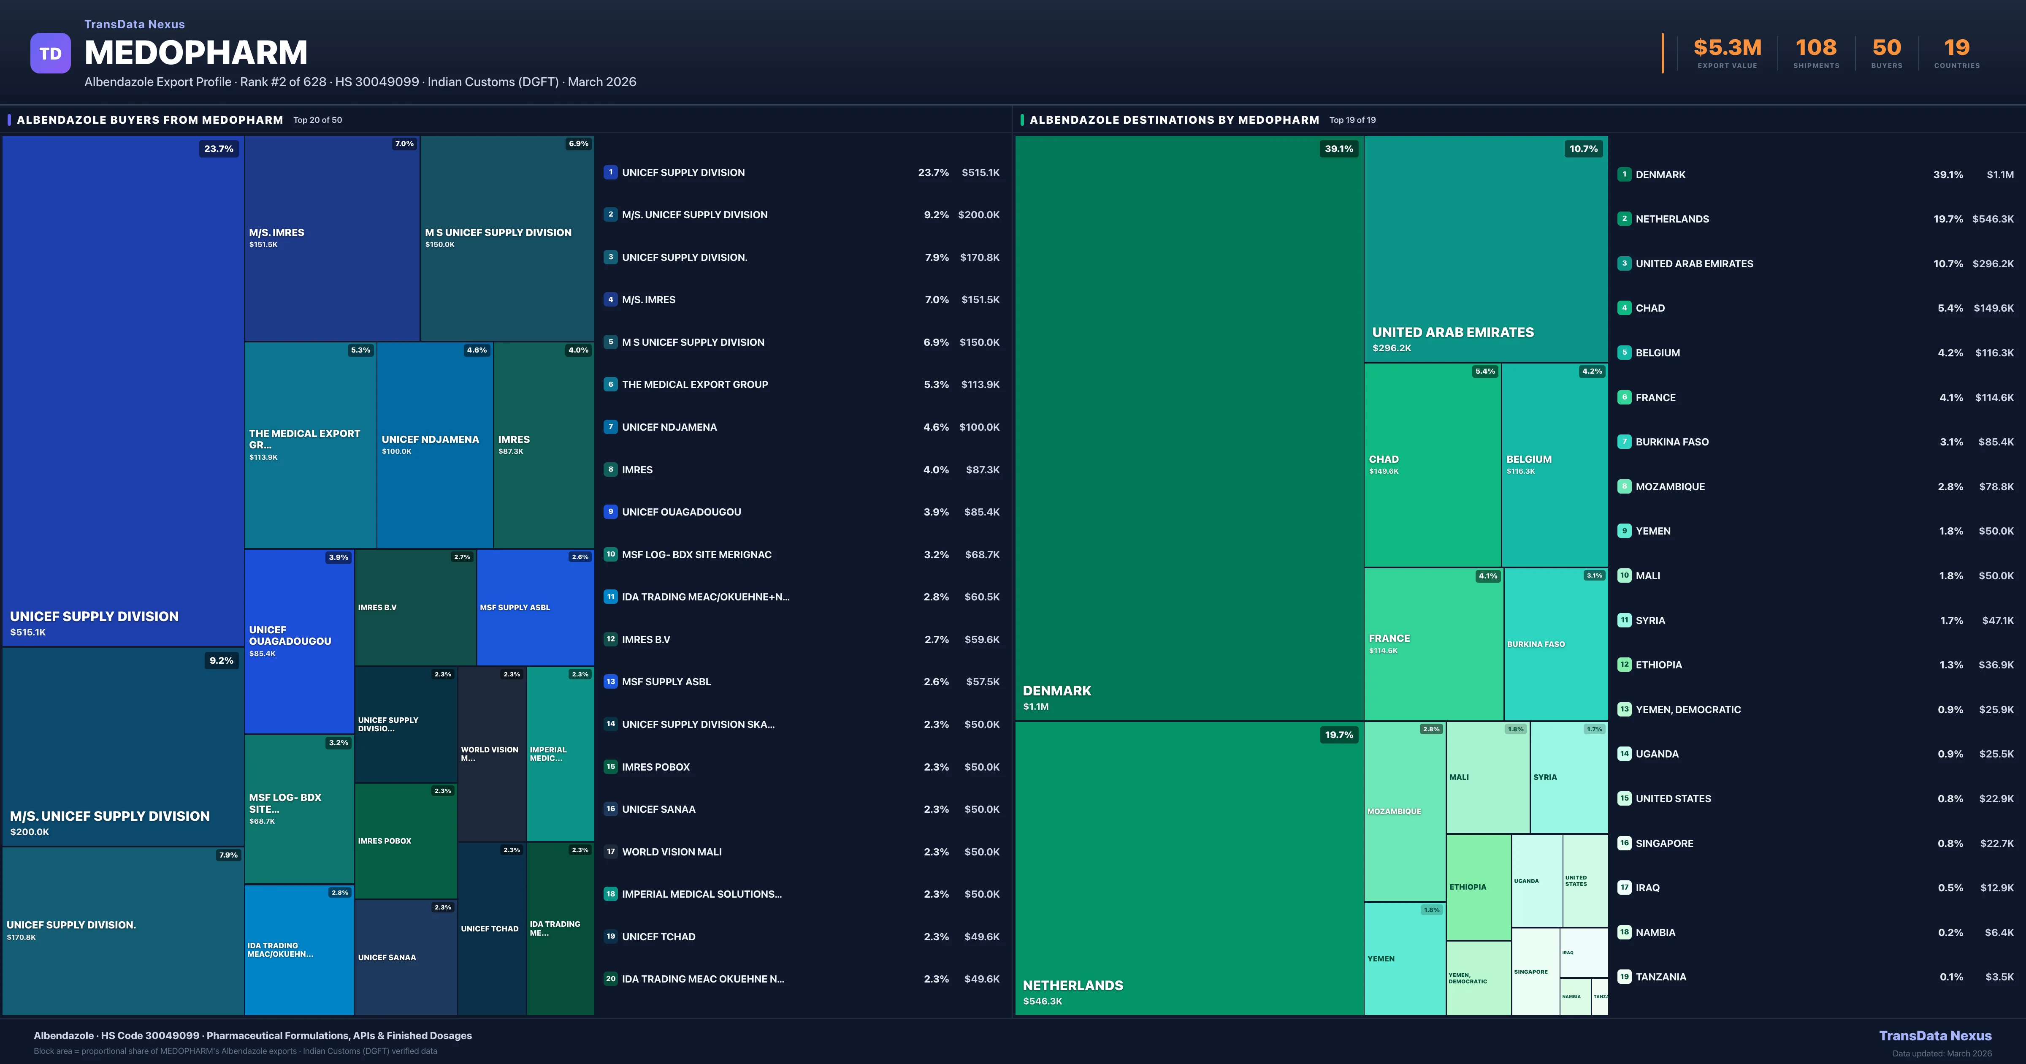Click the UNICEF NDJAMENA treemap tile

click(434, 445)
